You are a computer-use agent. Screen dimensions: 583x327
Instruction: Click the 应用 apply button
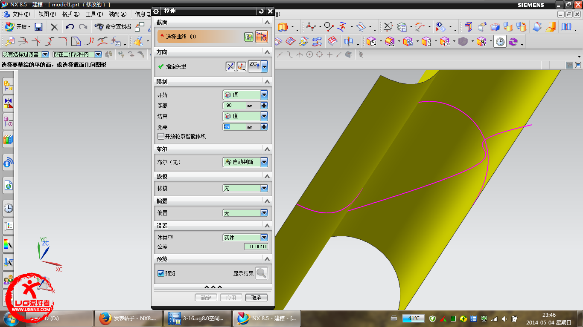(231, 298)
